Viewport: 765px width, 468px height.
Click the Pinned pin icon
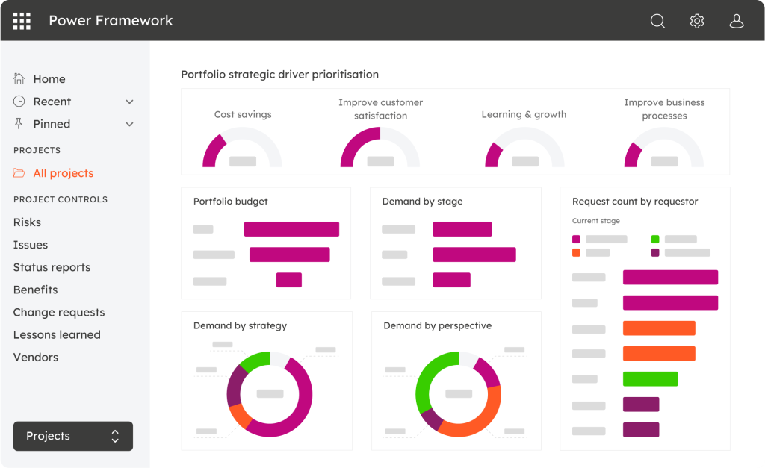pos(19,124)
